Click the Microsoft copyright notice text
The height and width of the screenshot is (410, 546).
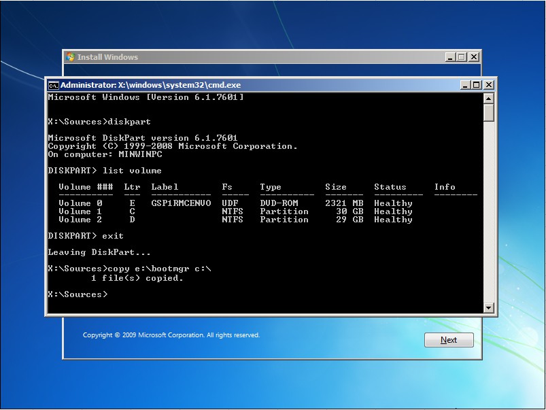pyautogui.click(x=171, y=335)
